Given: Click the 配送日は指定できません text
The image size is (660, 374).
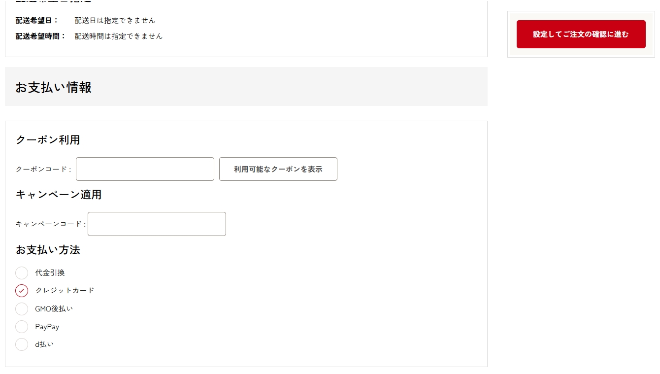Looking at the screenshot, I should [114, 20].
